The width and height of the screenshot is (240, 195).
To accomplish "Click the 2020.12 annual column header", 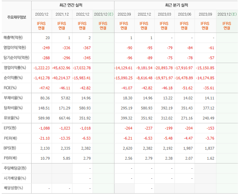I will (42, 14).
